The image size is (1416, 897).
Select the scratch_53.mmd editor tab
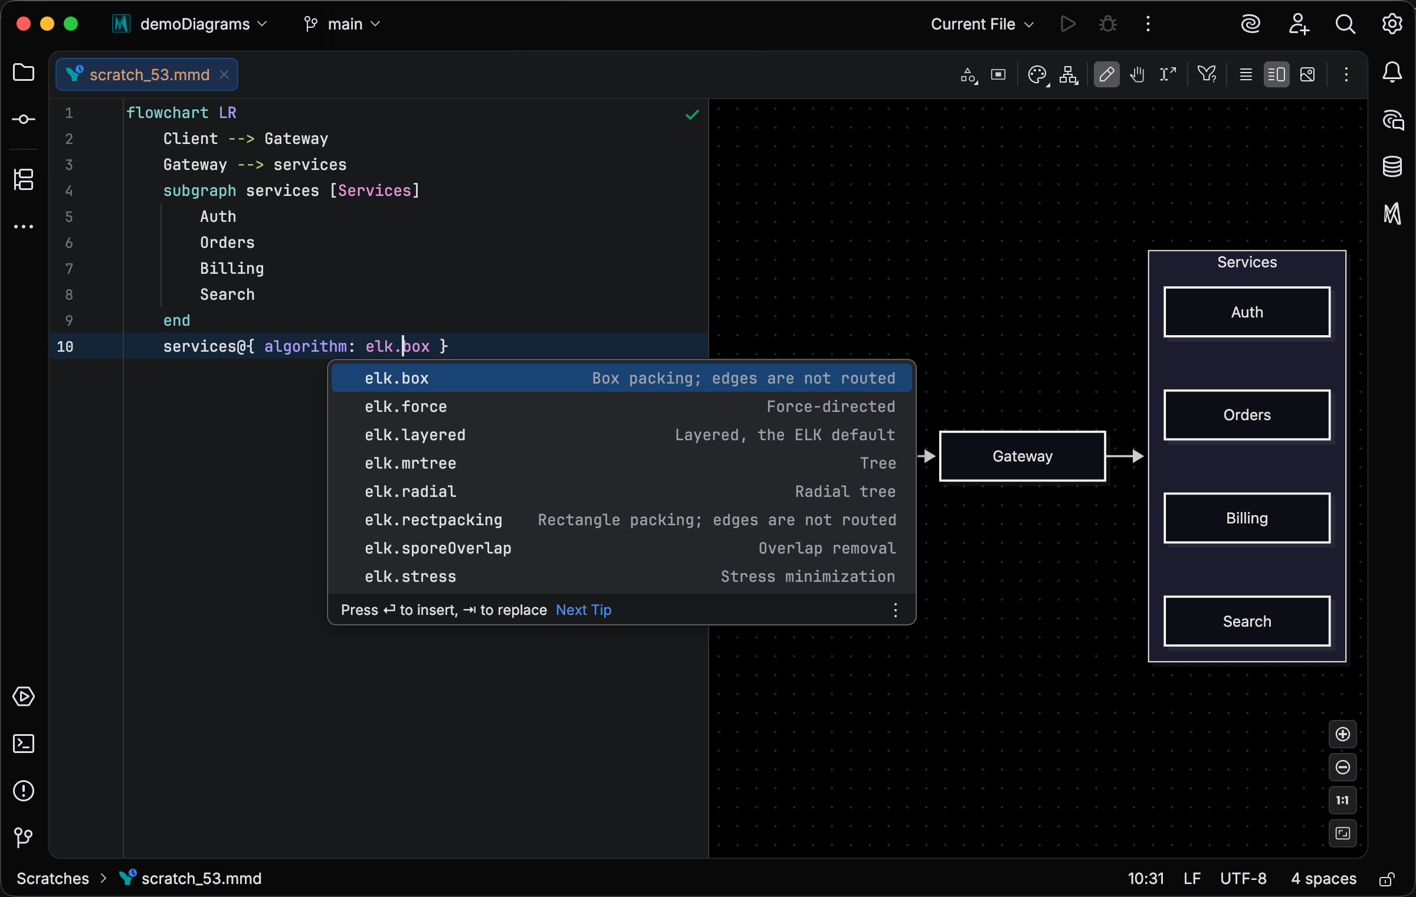click(147, 75)
